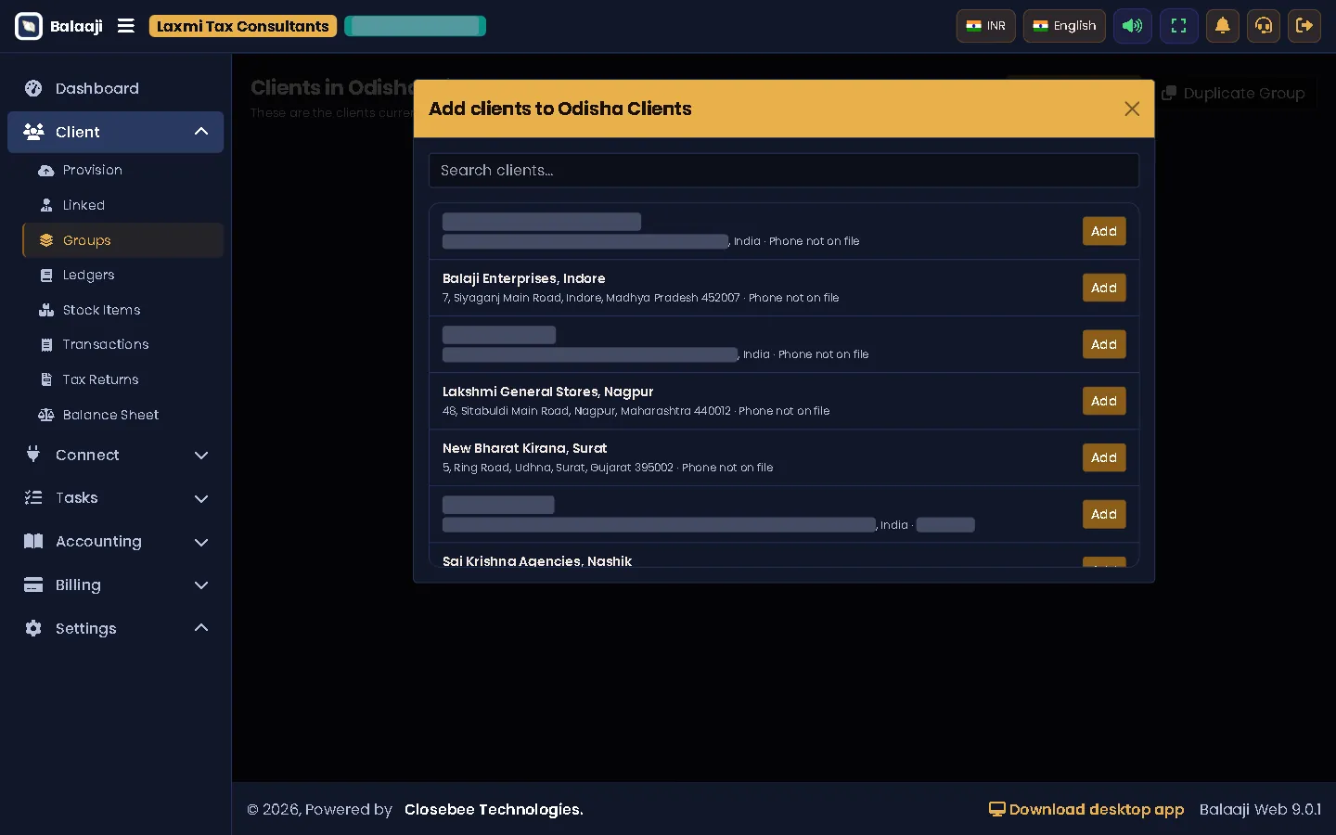Select Groups in sidebar
This screenshot has width=1336, height=835.
click(122, 240)
